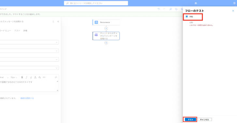Collapse the action panel with the double chevron
The height and width of the screenshot is (123, 237).
(58, 21)
